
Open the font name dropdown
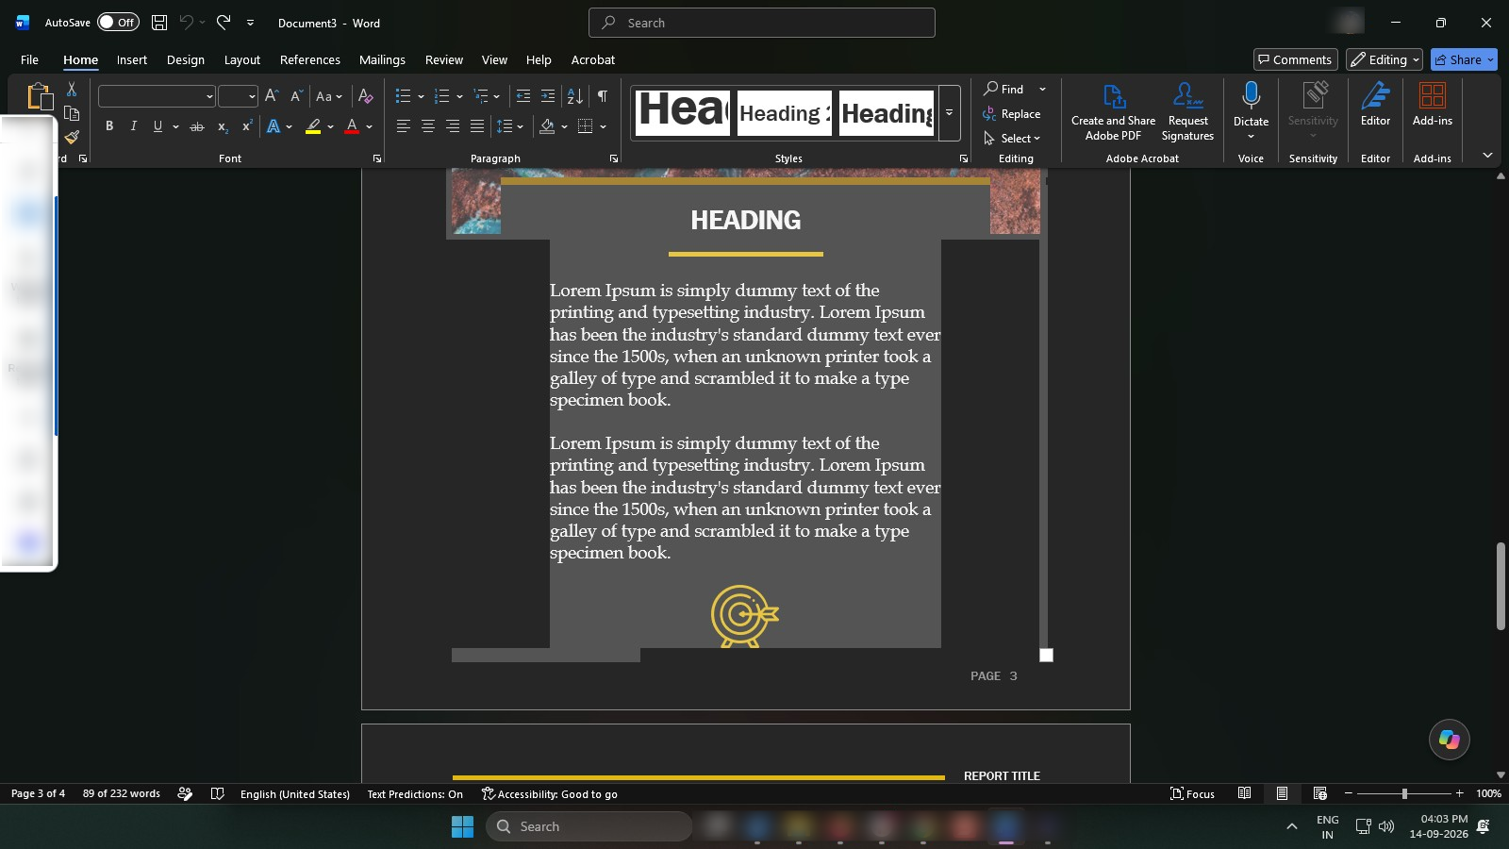click(x=209, y=96)
